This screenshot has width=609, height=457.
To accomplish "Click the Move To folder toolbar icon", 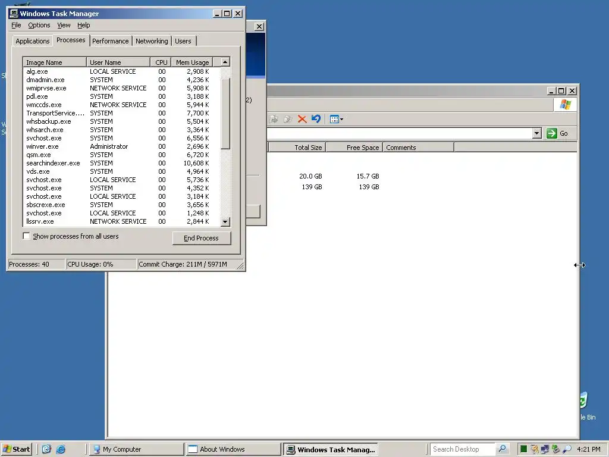I will click(274, 119).
